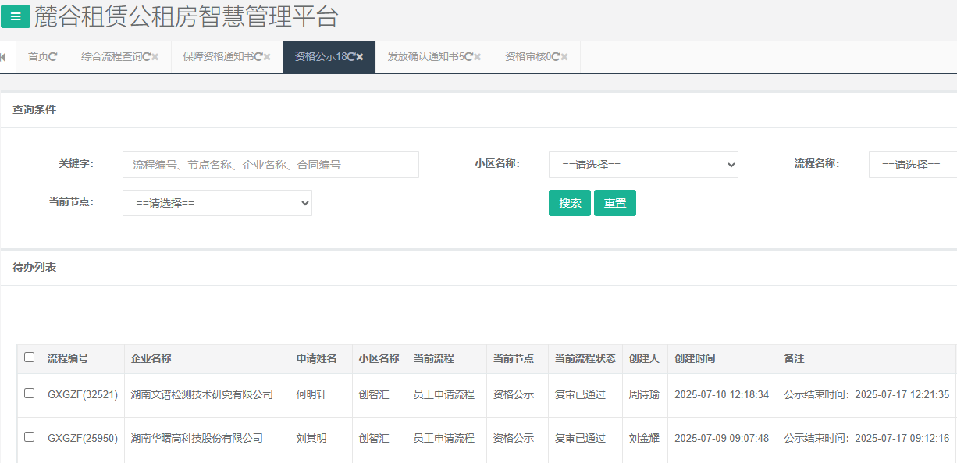Open the 小区名称 dropdown
Viewport: 957px width, 463px height.
[643, 165]
